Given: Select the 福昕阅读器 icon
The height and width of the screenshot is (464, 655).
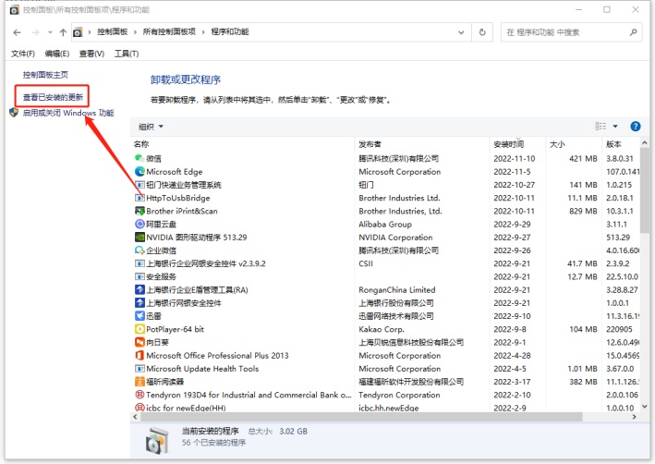Looking at the screenshot, I should point(139,382).
